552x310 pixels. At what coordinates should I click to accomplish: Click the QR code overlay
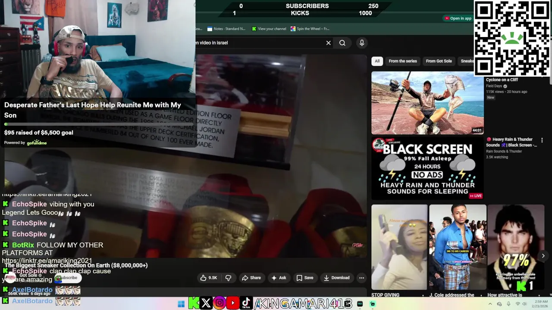coord(512,38)
